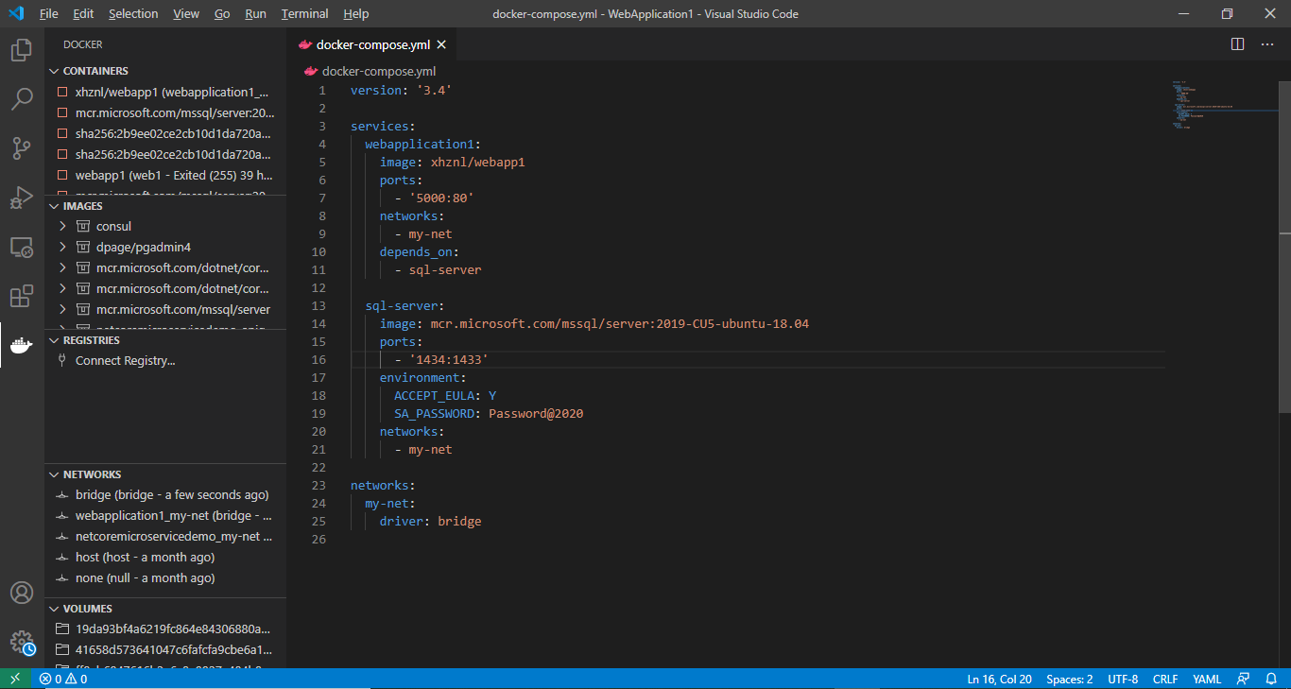This screenshot has width=1291, height=689.
Task: Open the File menu
Action: pos(49,14)
